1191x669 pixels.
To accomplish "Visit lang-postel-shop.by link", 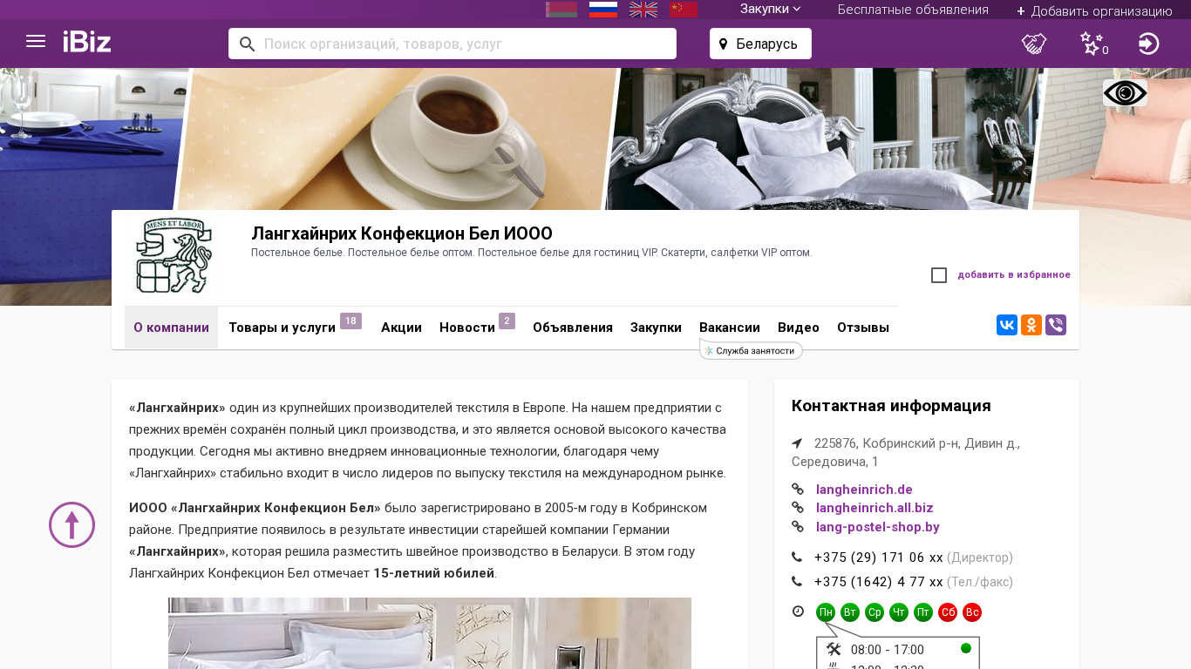I will coord(878,527).
